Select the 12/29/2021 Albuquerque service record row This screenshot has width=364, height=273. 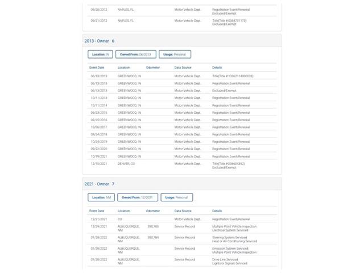pos(182,228)
